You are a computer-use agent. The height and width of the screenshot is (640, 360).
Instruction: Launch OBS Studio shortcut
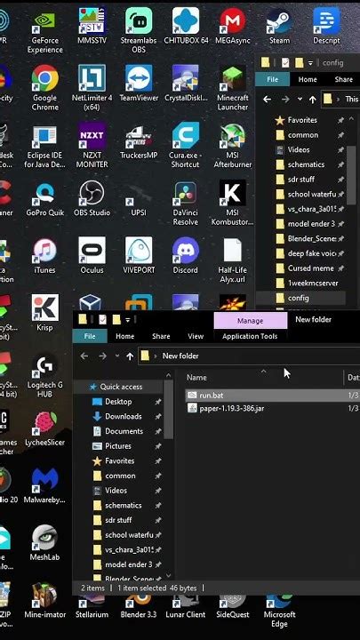click(x=92, y=199)
